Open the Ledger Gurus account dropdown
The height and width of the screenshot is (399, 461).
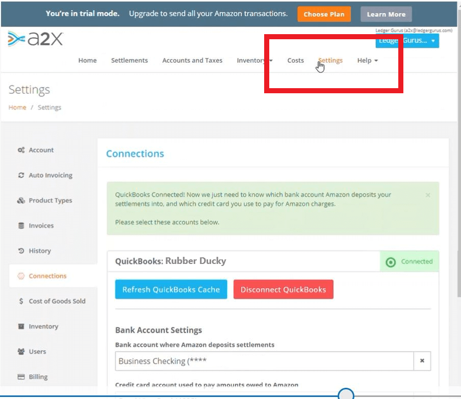[407, 41]
